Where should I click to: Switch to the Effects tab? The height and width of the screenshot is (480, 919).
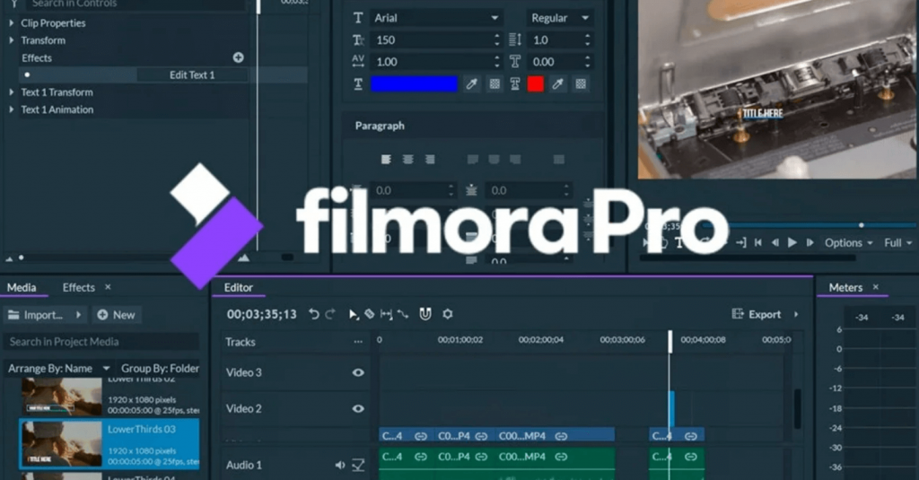pos(79,288)
